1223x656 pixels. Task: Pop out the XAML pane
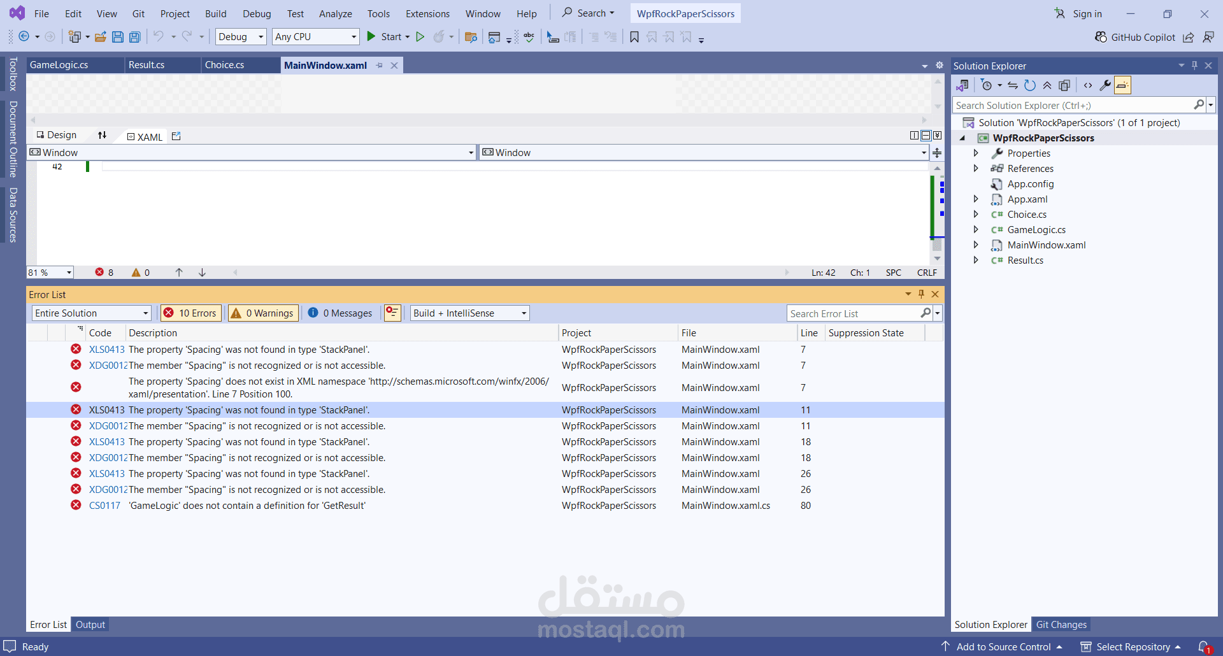[176, 136]
